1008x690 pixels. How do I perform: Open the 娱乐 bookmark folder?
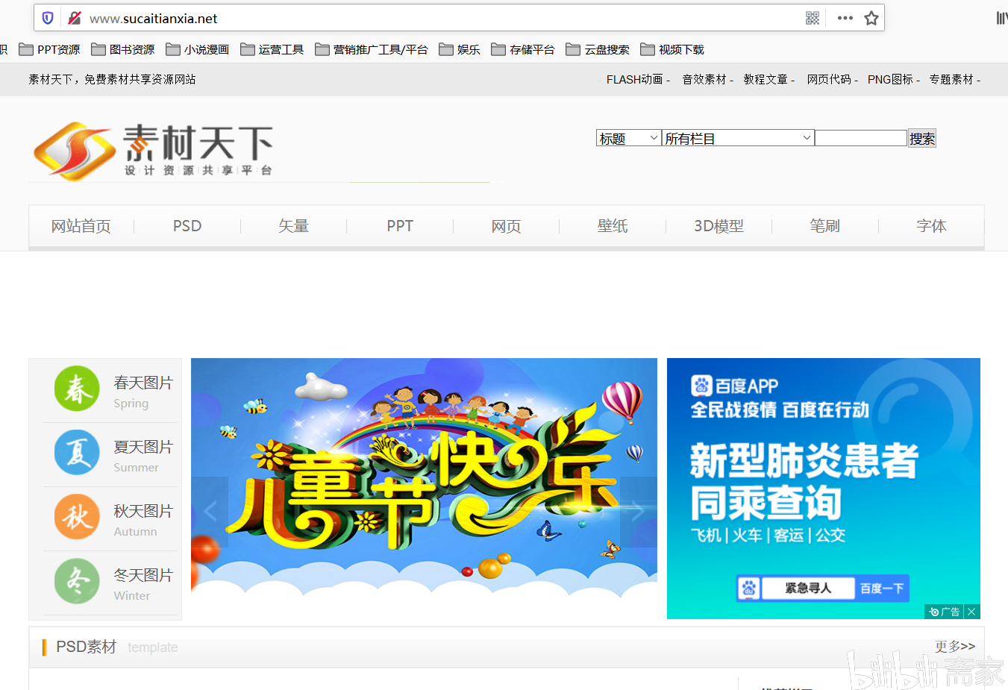(x=460, y=49)
